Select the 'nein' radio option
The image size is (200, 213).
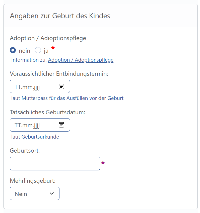tap(13, 50)
